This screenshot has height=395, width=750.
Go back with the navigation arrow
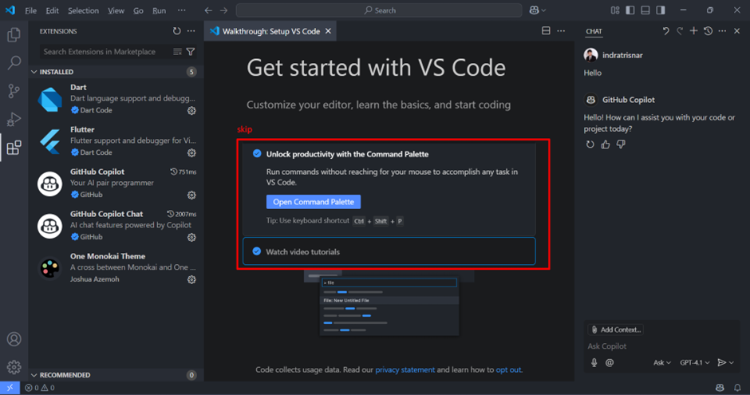[208, 10]
